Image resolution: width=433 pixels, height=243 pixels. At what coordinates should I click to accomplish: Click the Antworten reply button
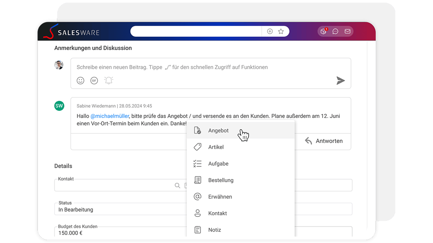[x=324, y=141]
